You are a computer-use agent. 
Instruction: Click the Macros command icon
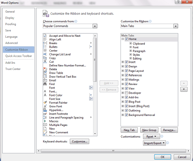pyautogui.click(x=45, y=121)
